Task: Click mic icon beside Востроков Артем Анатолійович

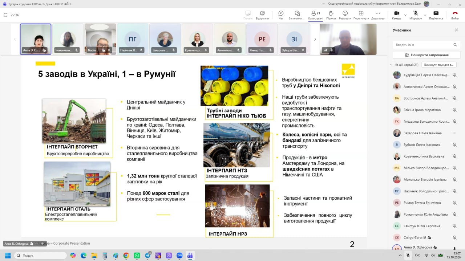Action: [454, 98]
